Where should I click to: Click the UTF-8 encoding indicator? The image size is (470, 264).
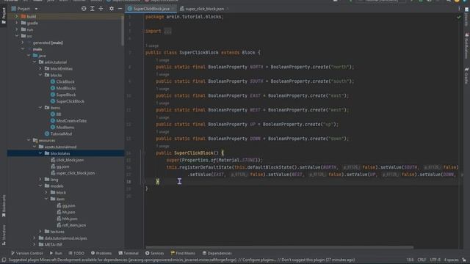(x=435, y=260)
